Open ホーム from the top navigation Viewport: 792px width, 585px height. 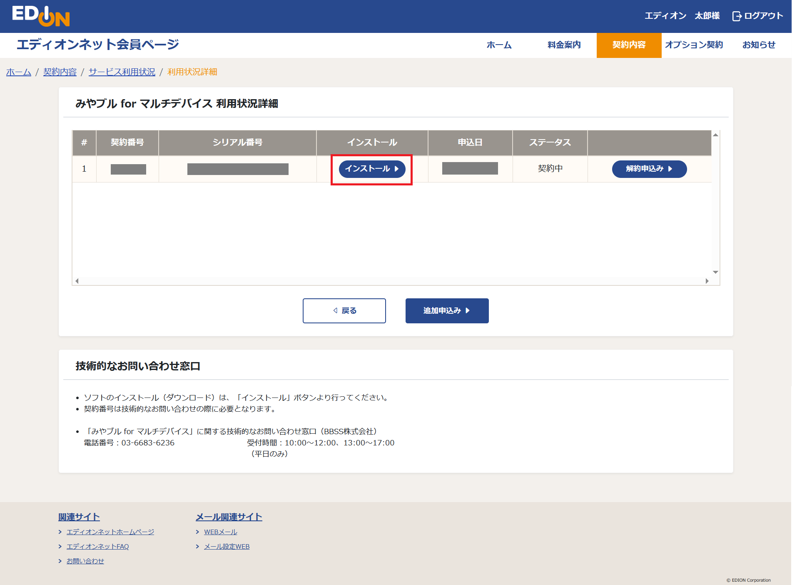click(498, 45)
